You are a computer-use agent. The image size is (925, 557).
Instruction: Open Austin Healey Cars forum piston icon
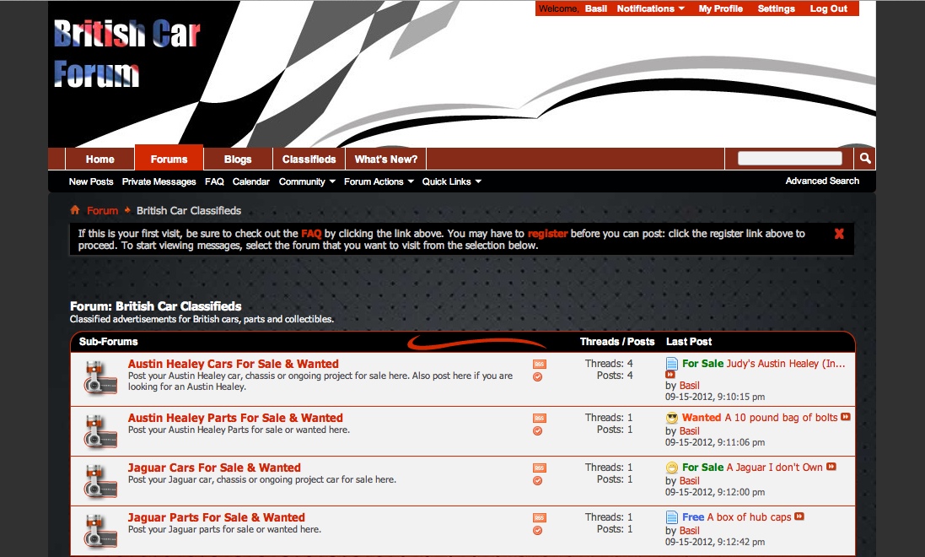[x=99, y=377]
